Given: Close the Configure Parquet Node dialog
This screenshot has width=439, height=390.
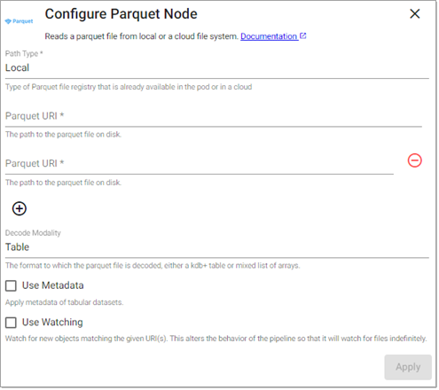Looking at the screenshot, I should pos(415,13).
